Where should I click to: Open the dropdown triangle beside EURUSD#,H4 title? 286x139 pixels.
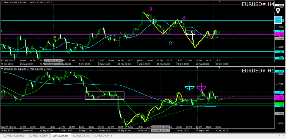pyautogui.click(x=2, y=2)
